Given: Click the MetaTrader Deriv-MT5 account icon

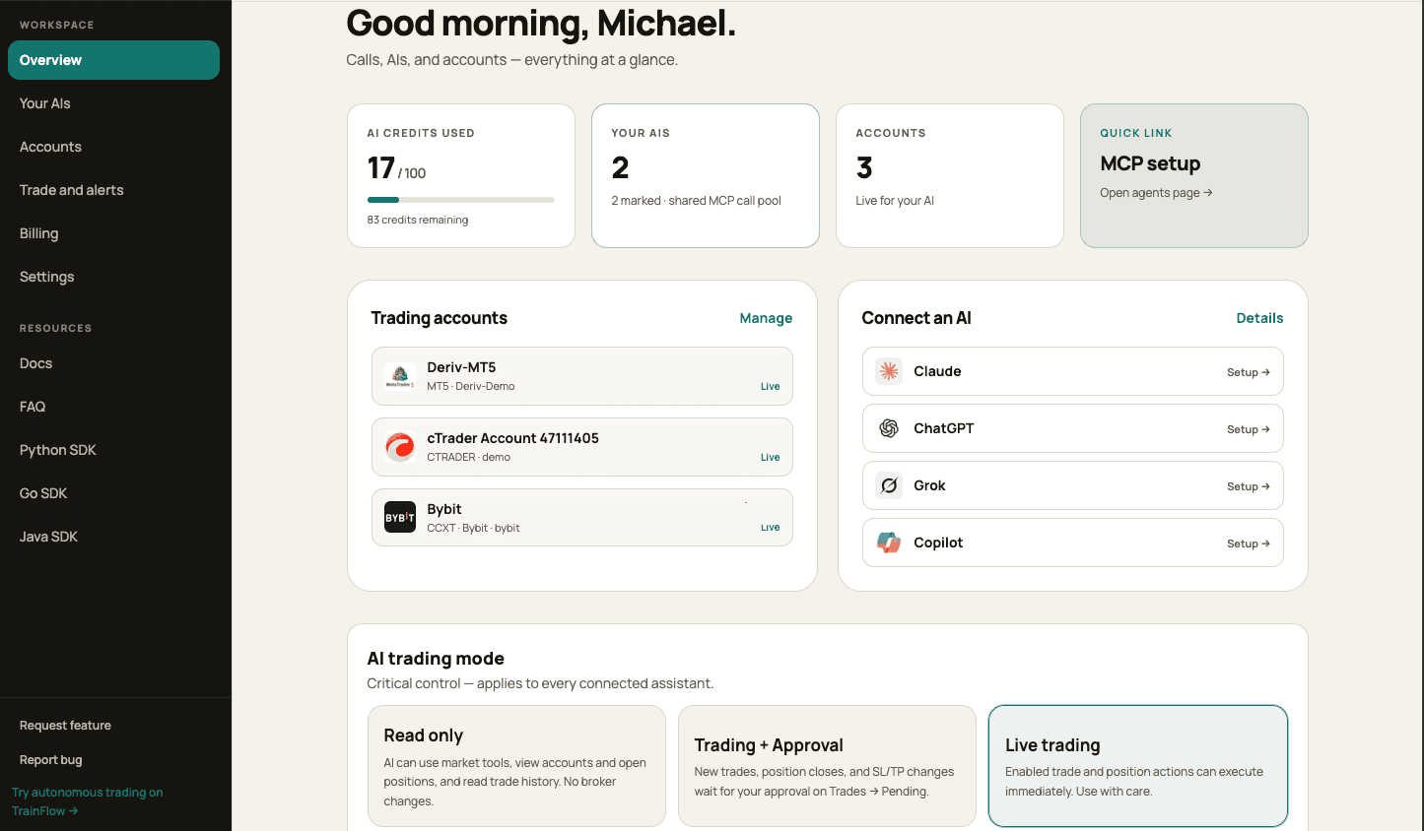Looking at the screenshot, I should click(399, 376).
